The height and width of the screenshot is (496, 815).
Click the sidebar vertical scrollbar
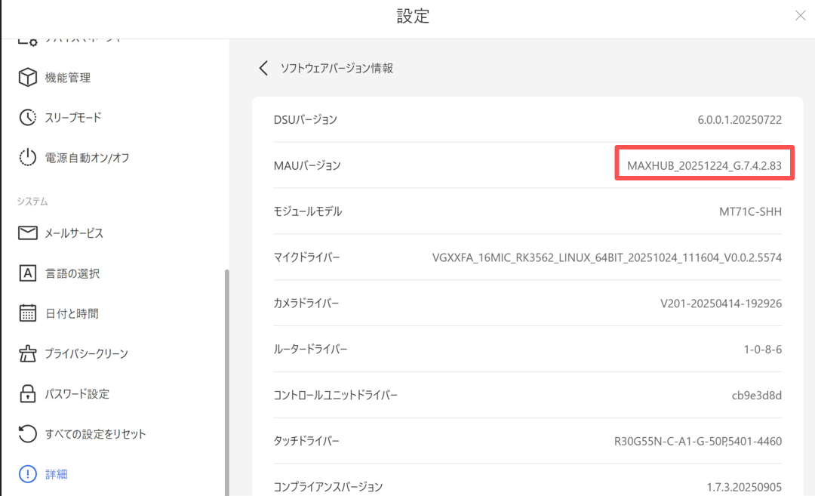coord(226,377)
